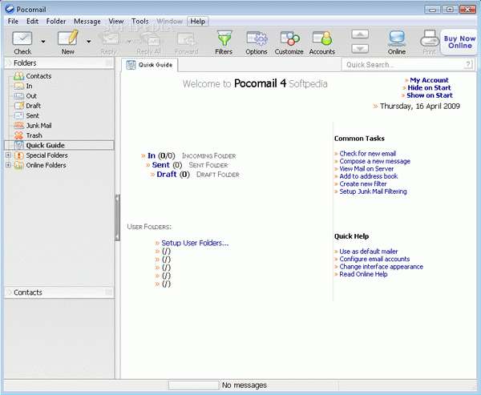Select the Quick Guide tab

pos(150,65)
